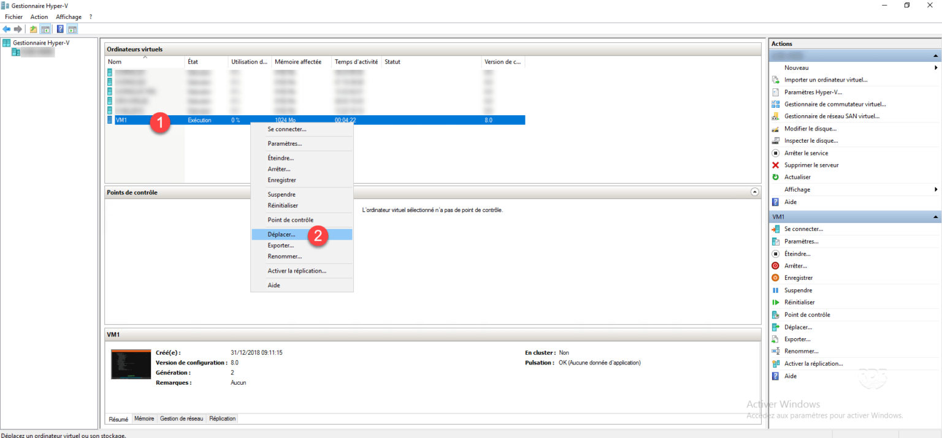This screenshot has width=942, height=438.
Task: Choose Aide in context menu
Action: [302, 285]
